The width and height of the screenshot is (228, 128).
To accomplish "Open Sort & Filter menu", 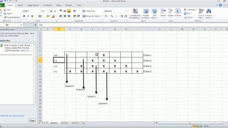I will 201,14.
